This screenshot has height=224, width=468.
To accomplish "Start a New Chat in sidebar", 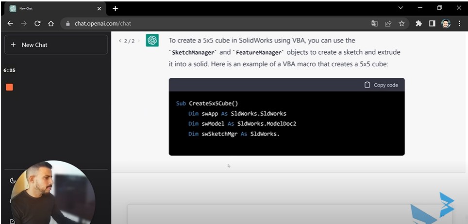I will [x=56, y=45].
